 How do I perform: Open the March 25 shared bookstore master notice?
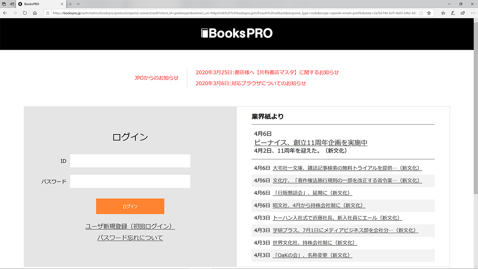pos(267,72)
